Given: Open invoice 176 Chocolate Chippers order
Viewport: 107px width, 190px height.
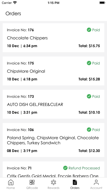Looking at the screenshot, I should [53, 38].
